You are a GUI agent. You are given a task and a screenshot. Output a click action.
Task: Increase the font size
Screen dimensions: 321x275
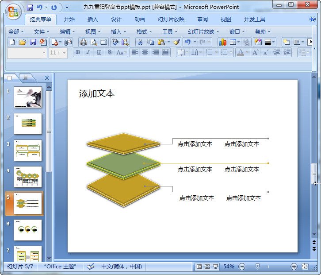coord(255,52)
